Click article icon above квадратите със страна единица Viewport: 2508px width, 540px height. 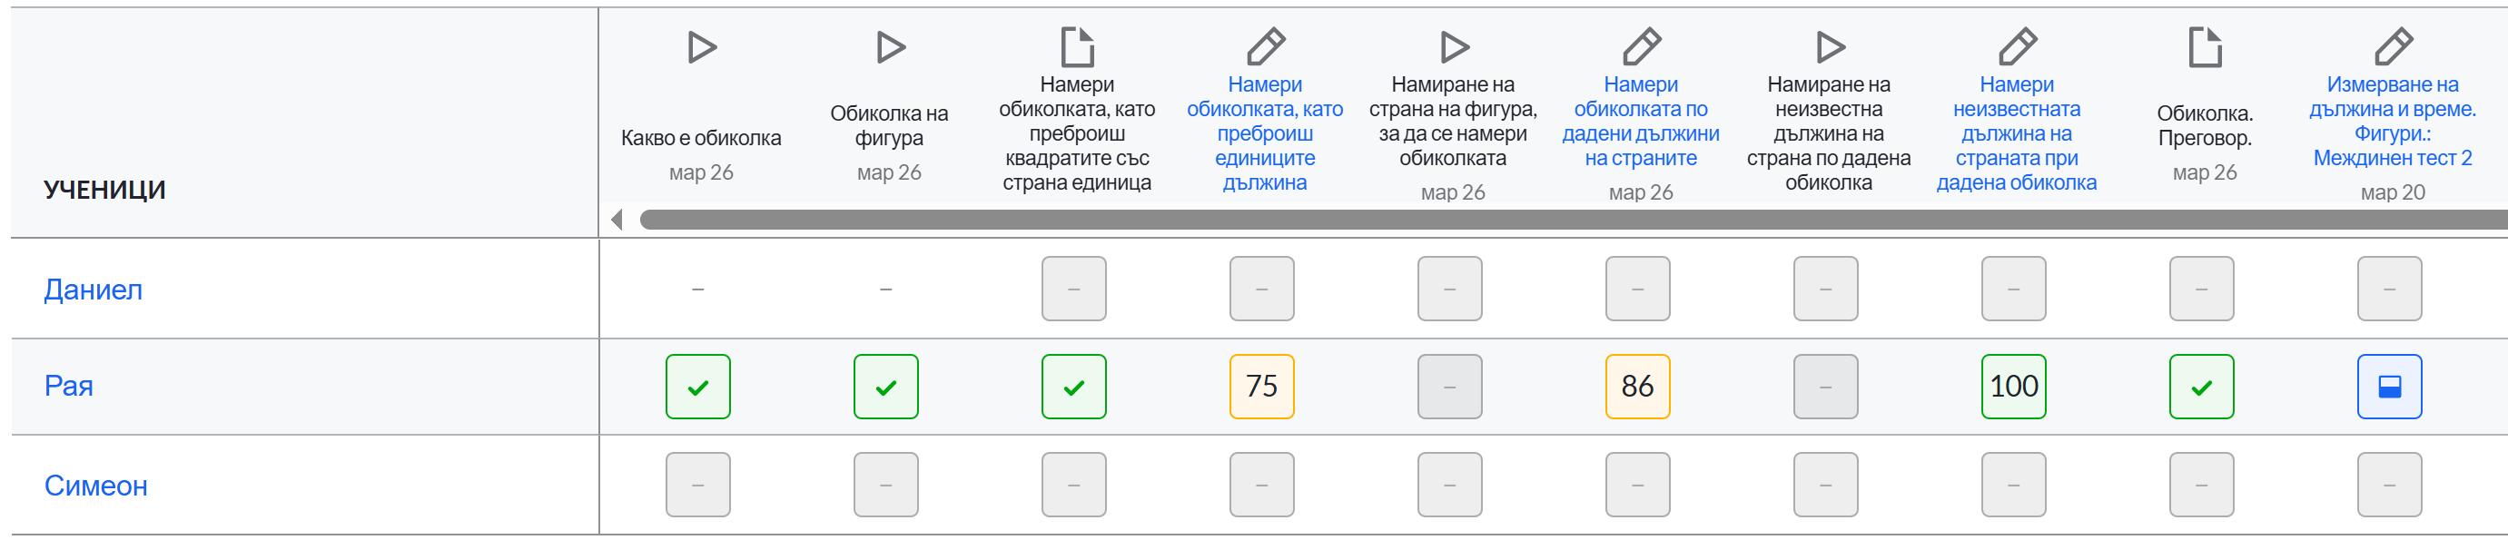(1077, 46)
